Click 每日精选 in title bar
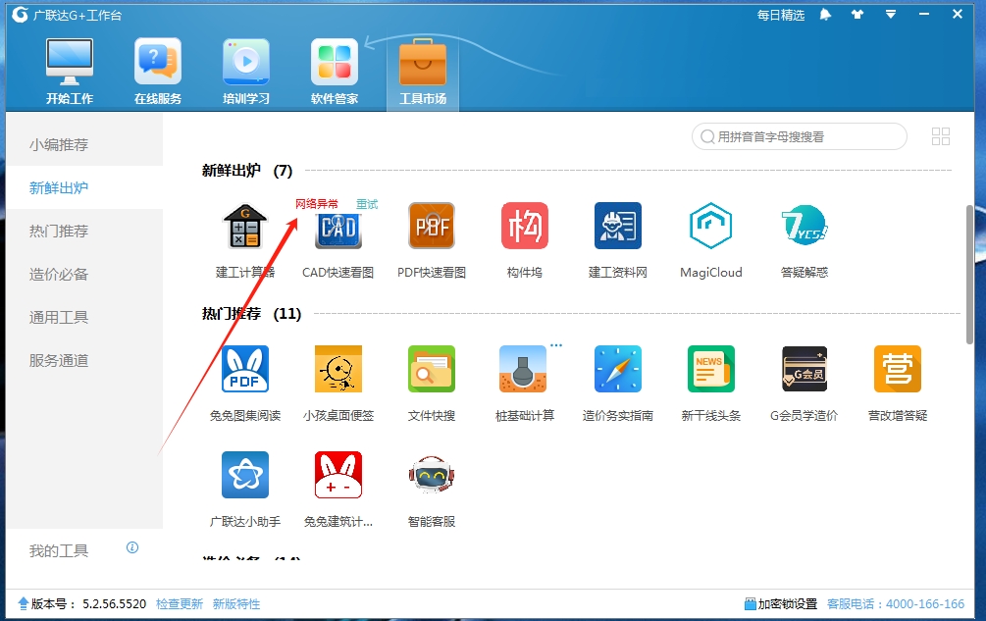Viewport: 986px width, 621px height. [x=780, y=15]
